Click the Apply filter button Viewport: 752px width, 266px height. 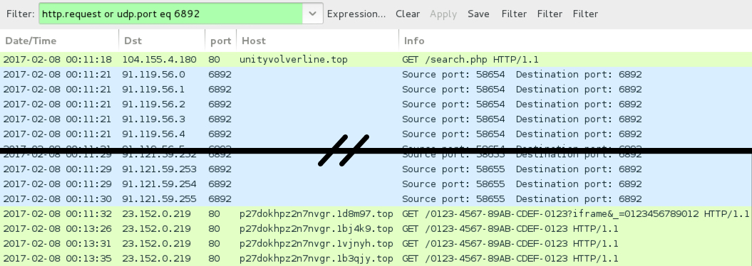pyautogui.click(x=443, y=14)
